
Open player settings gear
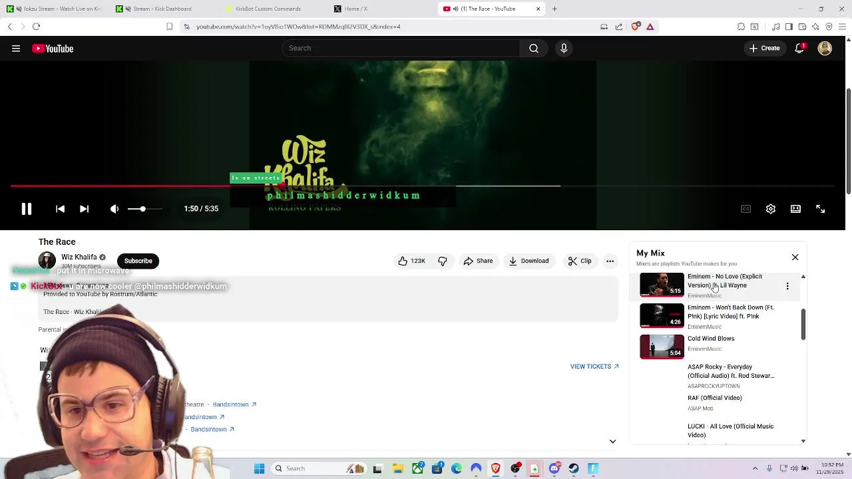[771, 209]
